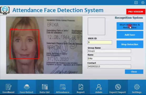
Task: Click the blue Close button
Action: [x=134, y=72]
